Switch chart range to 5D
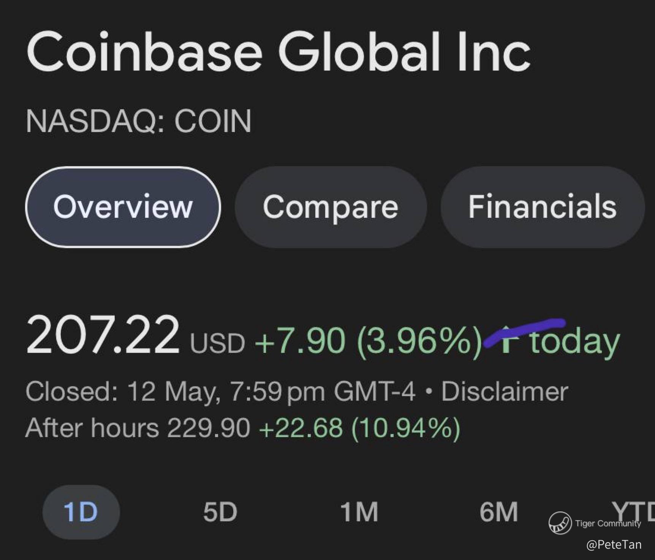 [x=220, y=512]
